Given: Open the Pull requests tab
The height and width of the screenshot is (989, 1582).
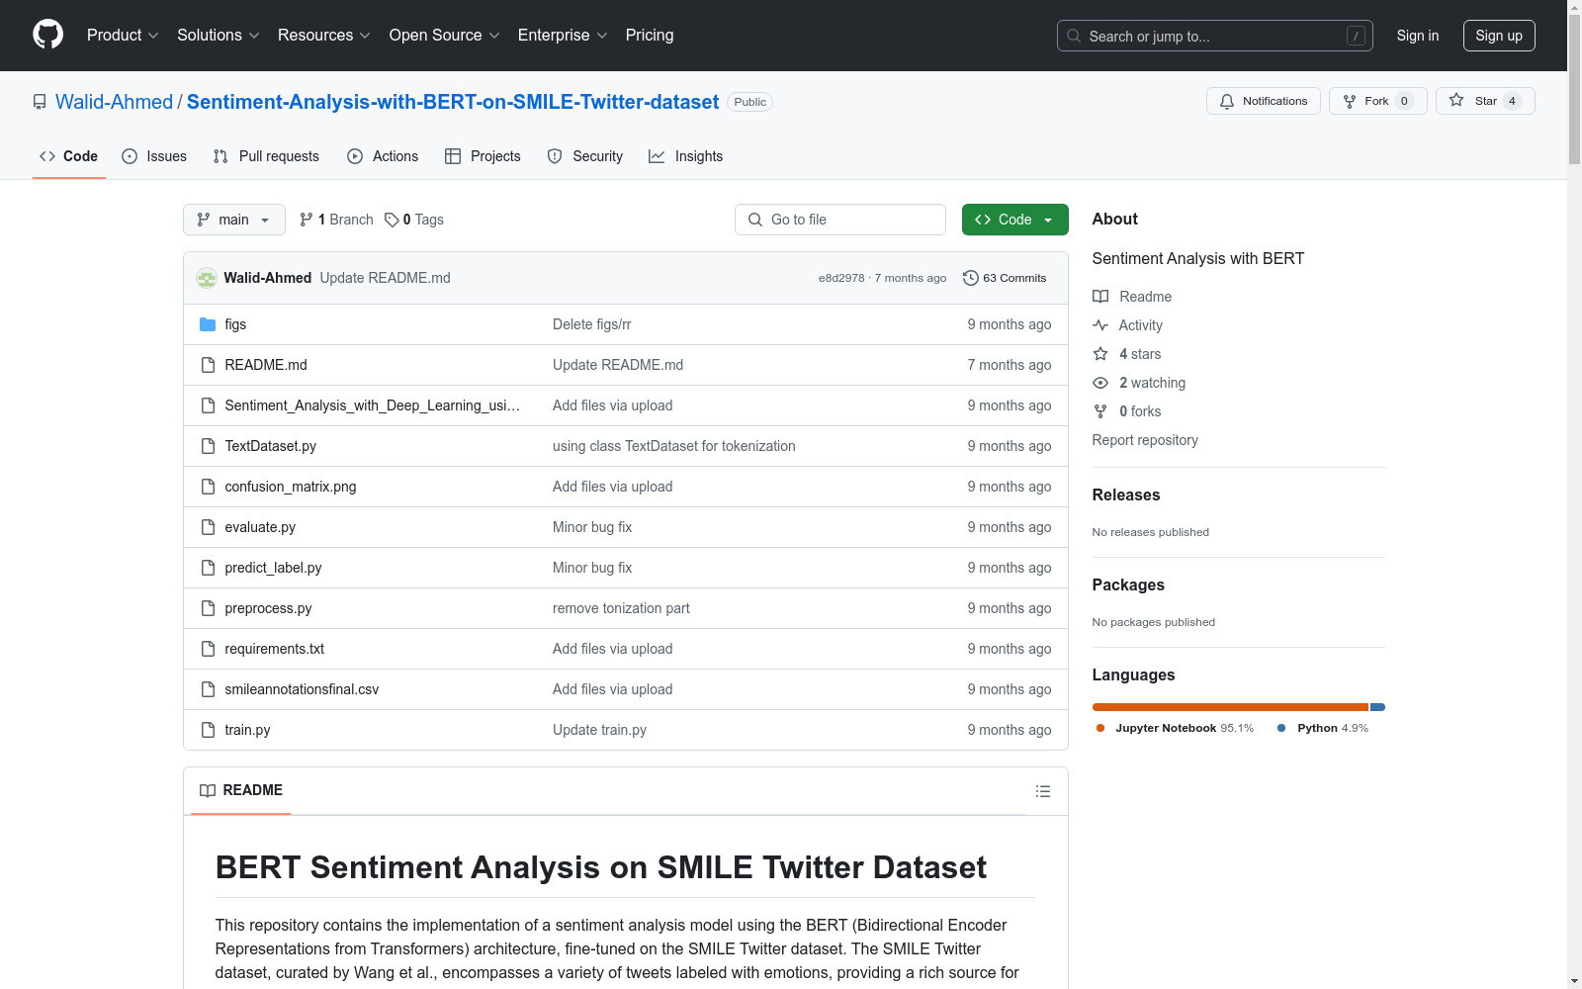Looking at the screenshot, I should coord(266,156).
